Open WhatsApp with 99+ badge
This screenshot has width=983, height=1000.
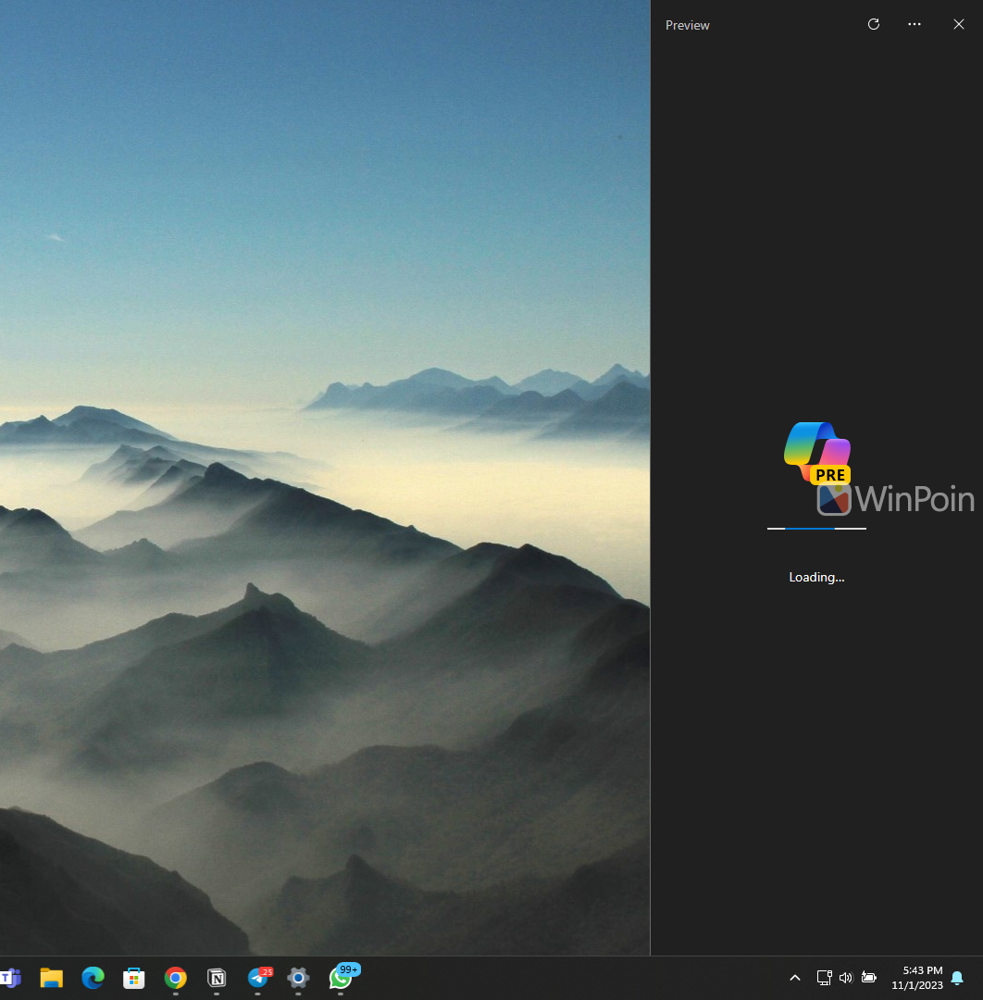click(341, 978)
